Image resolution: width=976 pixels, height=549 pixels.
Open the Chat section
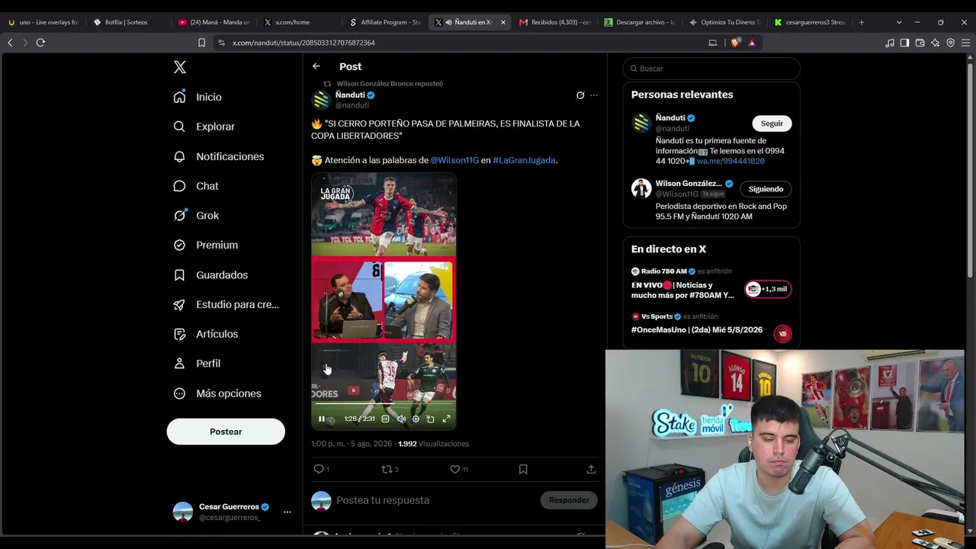195,186
